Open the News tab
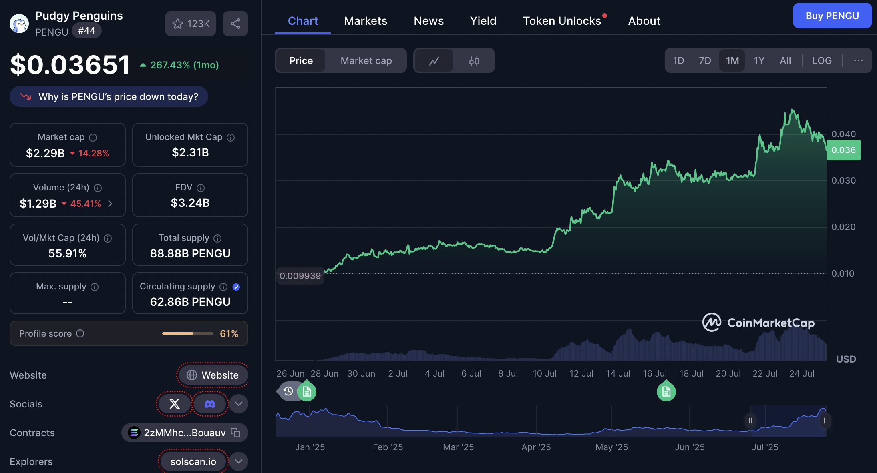Image resolution: width=877 pixels, height=473 pixels. coord(428,21)
